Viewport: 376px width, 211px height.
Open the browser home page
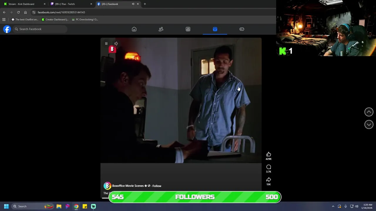25,12
